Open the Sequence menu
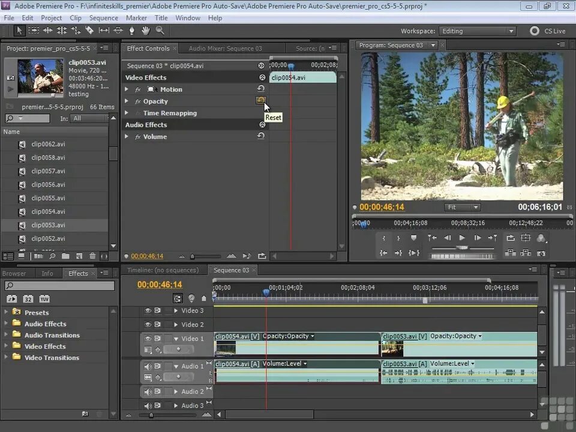The height and width of the screenshot is (432, 576). [104, 18]
